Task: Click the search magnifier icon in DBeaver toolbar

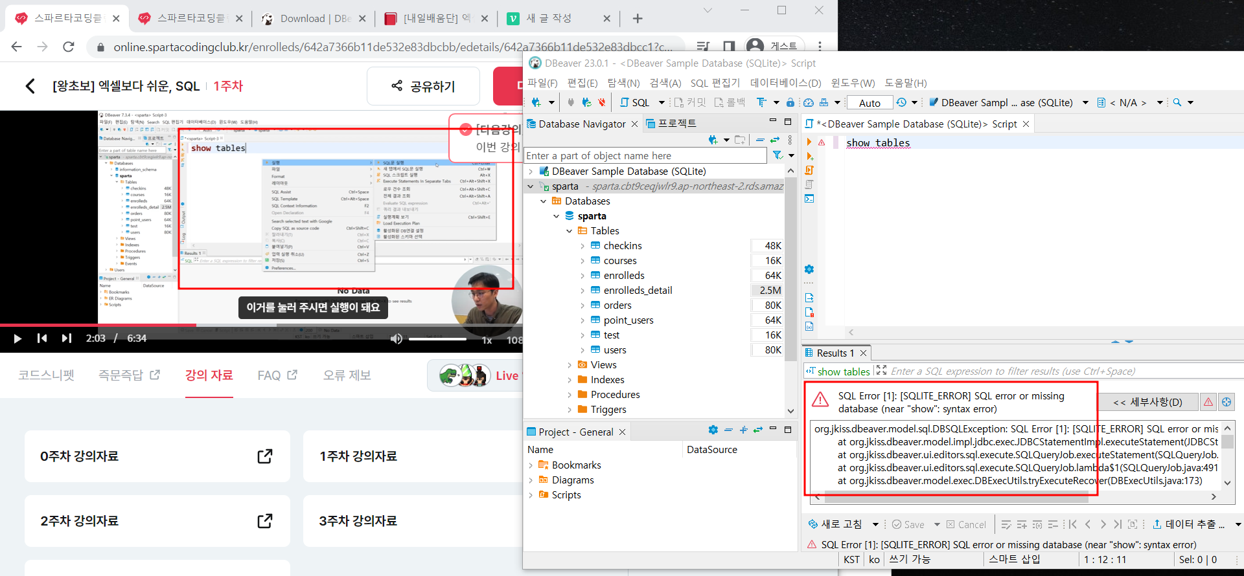Action: click(x=1177, y=102)
